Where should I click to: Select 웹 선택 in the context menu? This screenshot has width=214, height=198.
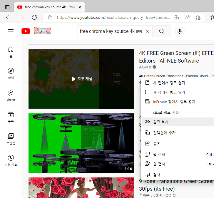coord(178,154)
